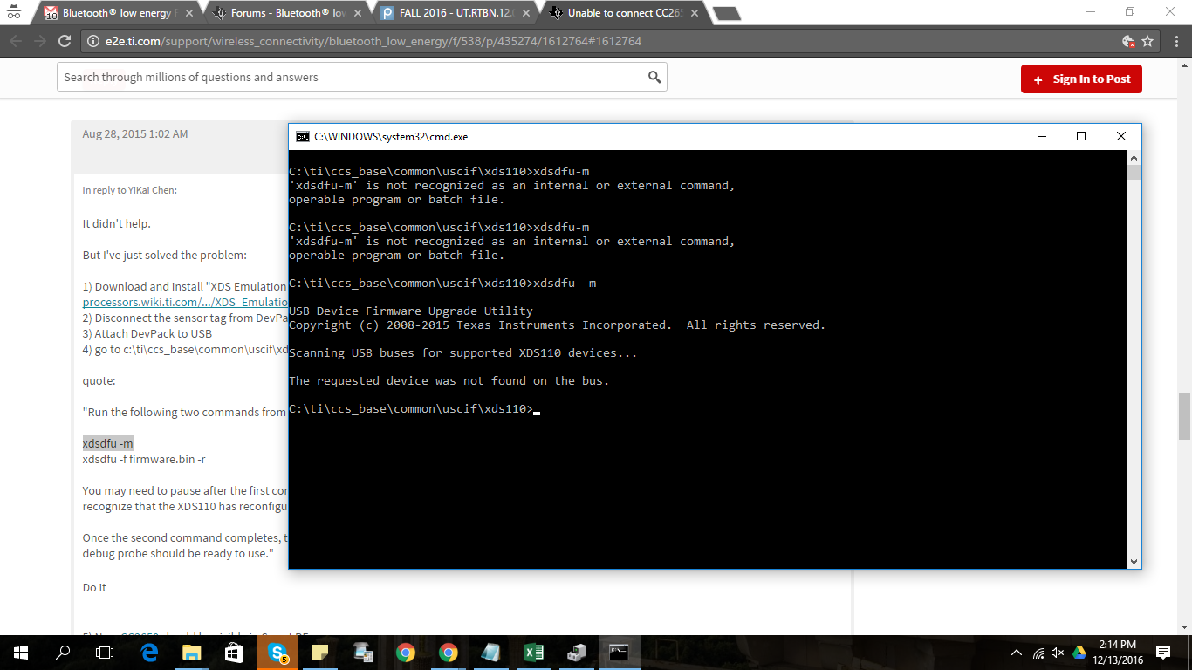View site information icon in address bar
Image resolution: width=1192 pixels, height=670 pixels.
point(92,41)
